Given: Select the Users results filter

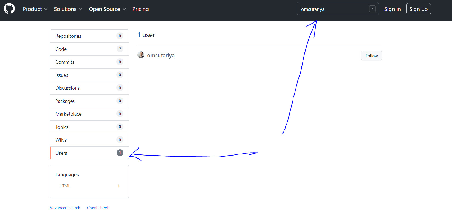Looking at the screenshot, I should click(x=89, y=153).
